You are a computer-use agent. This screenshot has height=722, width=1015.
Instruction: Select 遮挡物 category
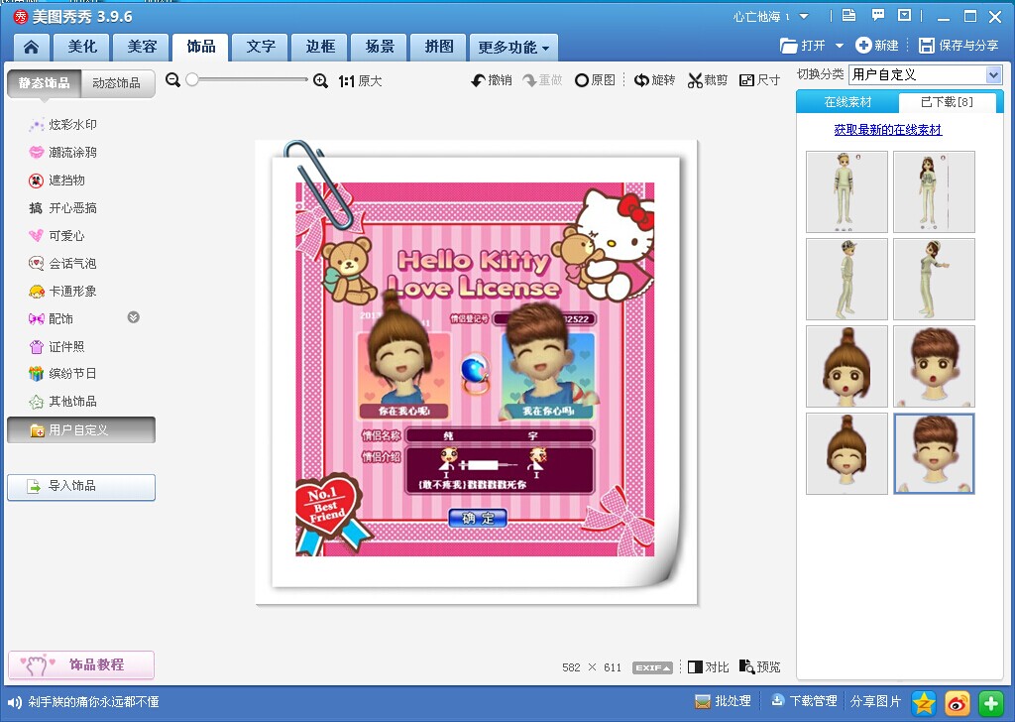(56, 180)
